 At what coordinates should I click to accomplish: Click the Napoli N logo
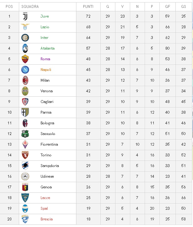[x=25, y=70]
